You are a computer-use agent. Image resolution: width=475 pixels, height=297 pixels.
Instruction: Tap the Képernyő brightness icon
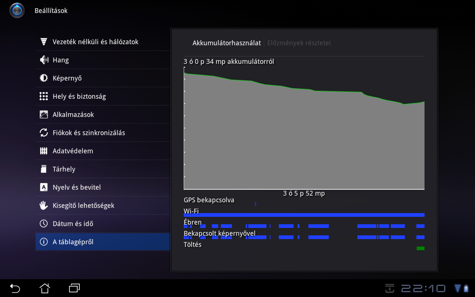(44, 78)
